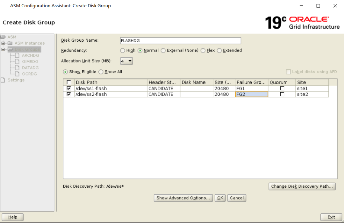Uncheck the /dev/ss2-flash disk checkbox

click(69, 94)
